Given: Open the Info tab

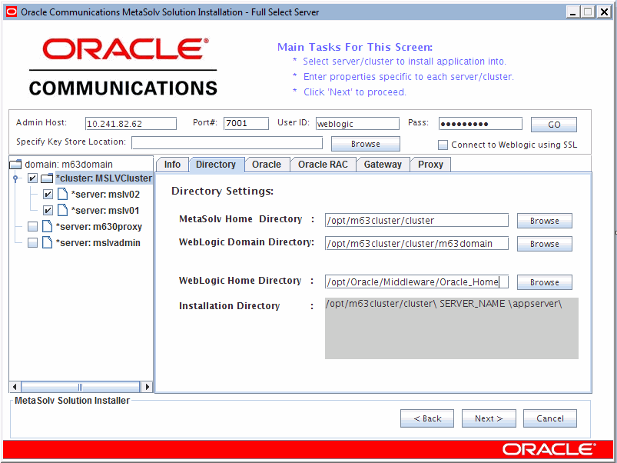Looking at the screenshot, I should (172, 164).
